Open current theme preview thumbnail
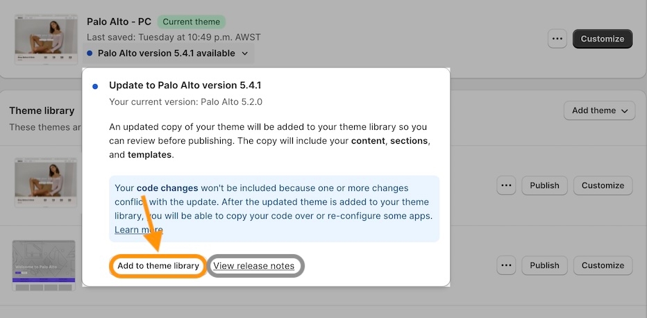The height and width of the screenshot is (318, 647). [x=46, y=40]
